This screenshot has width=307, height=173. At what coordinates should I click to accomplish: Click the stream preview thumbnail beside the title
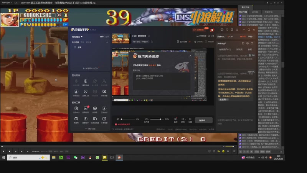(120, 38)
